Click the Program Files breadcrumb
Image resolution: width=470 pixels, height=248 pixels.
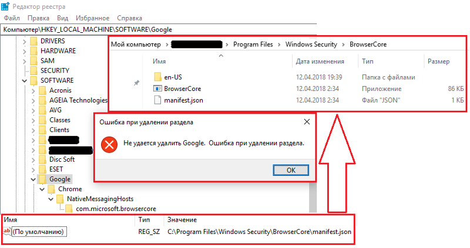pyautogui.click(x=253, y=45)
